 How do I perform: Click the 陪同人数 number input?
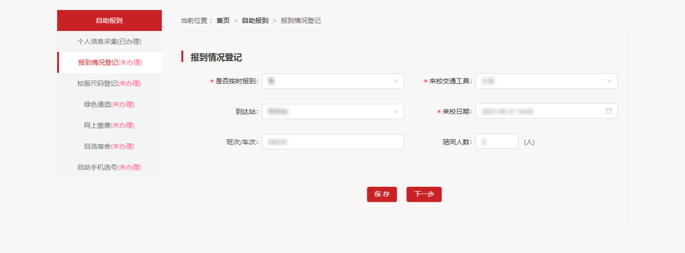(x=496, y=142)
